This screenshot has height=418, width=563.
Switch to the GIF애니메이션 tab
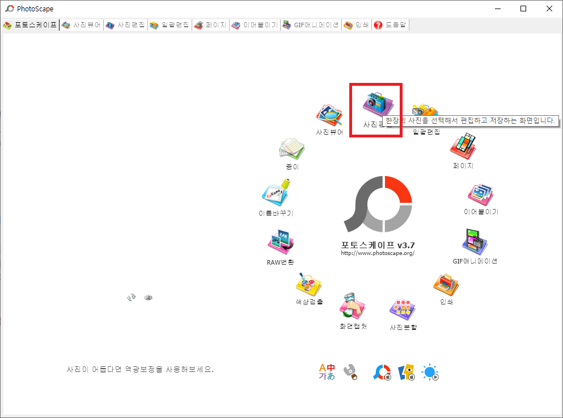click(311, 25)
